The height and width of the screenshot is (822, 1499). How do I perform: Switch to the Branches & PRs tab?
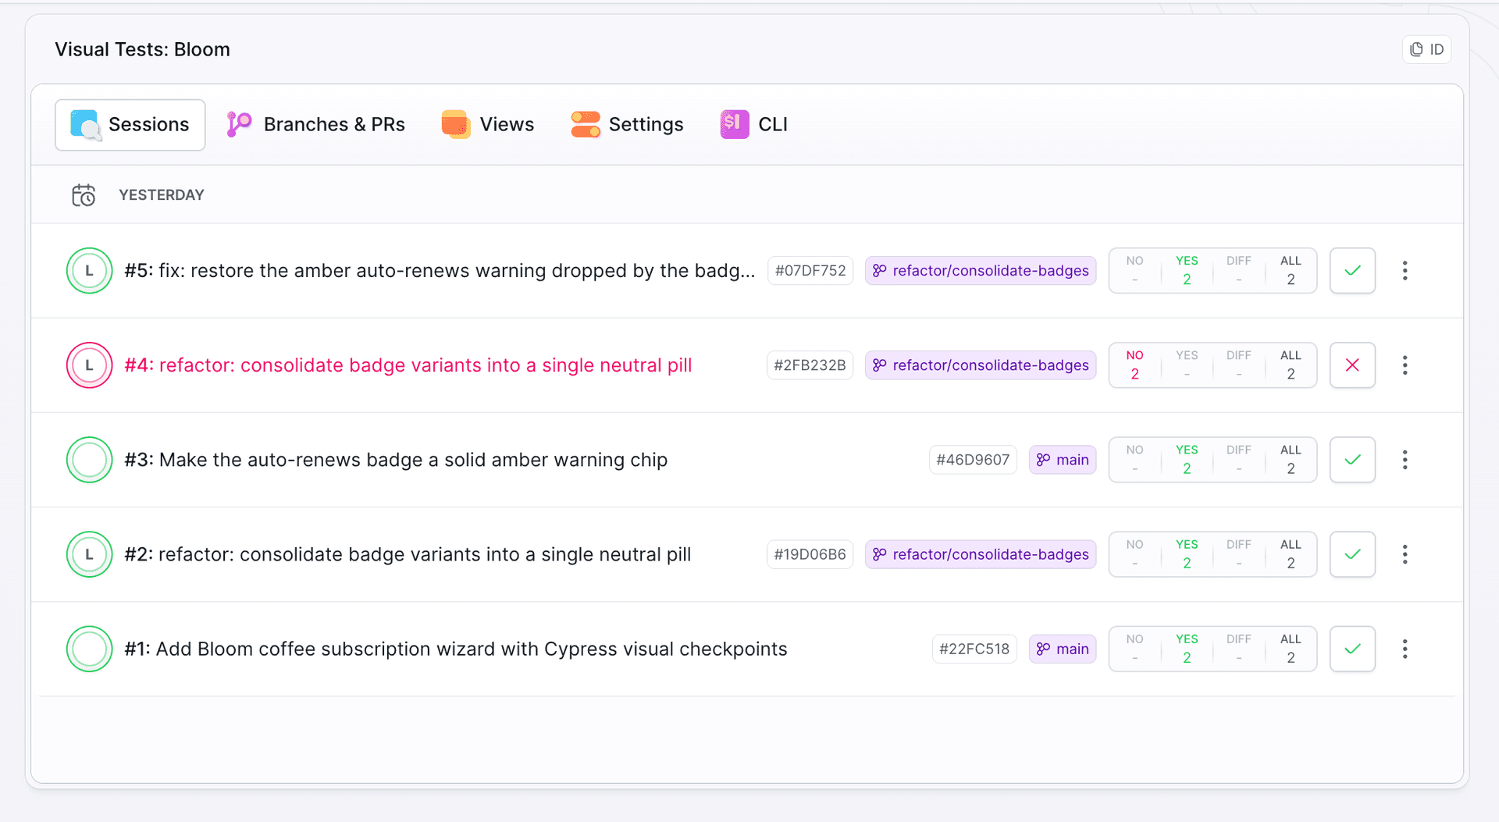point(316,125)
